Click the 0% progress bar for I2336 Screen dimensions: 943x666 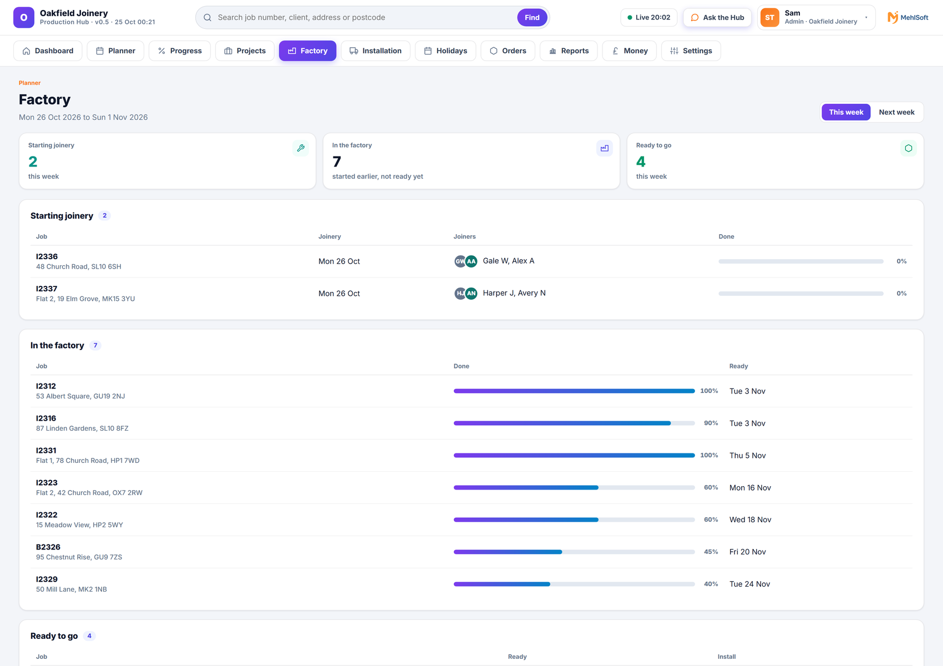[x=801, y=261]
